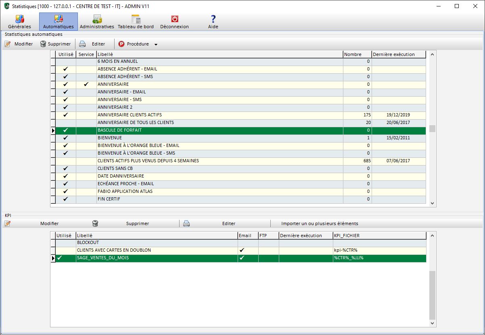Open the Administratives statistics section
The width and height of the screenshot is (485, 335).
(x=97, y=22)
